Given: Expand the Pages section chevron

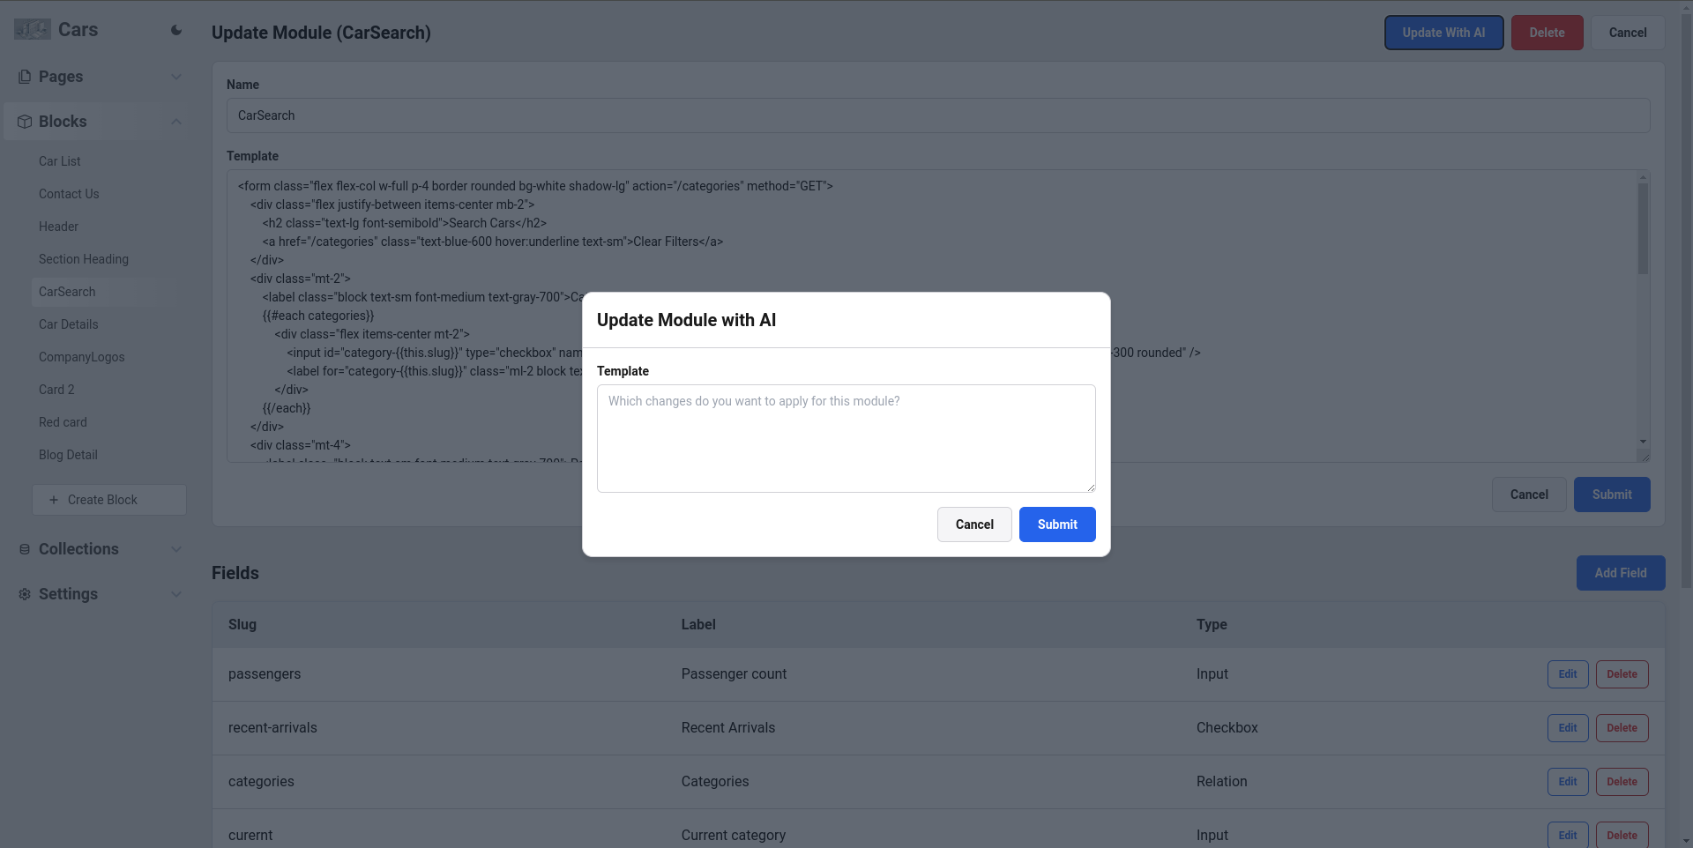Looking at the screenshot, I should [x=176, y=77].
